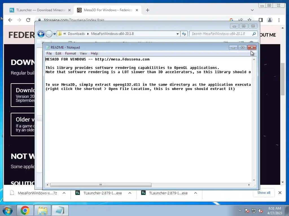Click Notepad's vertical scrollbar up arrow
The height and width of the screenshot is (216, 289).
(x=254, y=59)
